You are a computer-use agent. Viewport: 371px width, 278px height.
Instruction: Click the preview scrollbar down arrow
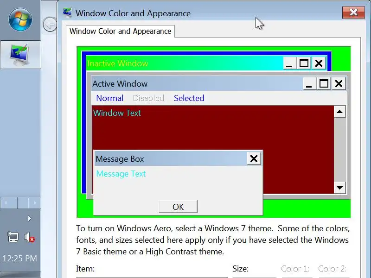coord(340,188)
